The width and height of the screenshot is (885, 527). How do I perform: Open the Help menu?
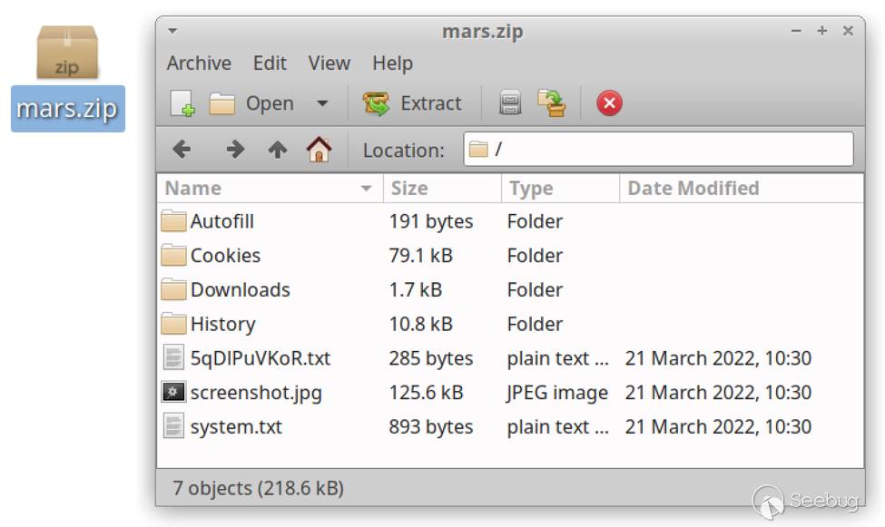[392, 63]
